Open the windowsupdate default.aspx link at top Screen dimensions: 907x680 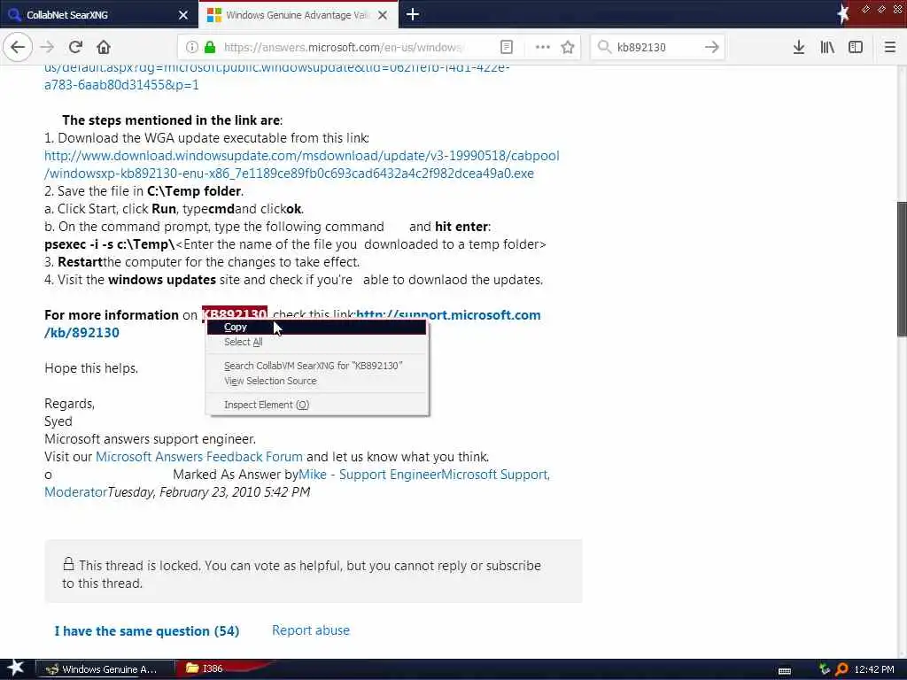point(276,76)
